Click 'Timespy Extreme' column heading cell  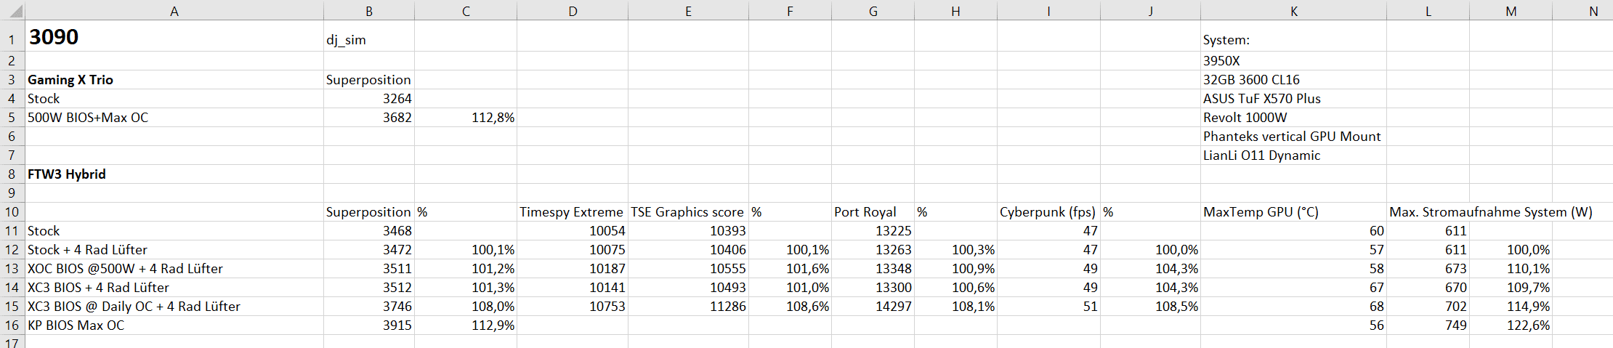pyautogui.click(x=573, y=212)
